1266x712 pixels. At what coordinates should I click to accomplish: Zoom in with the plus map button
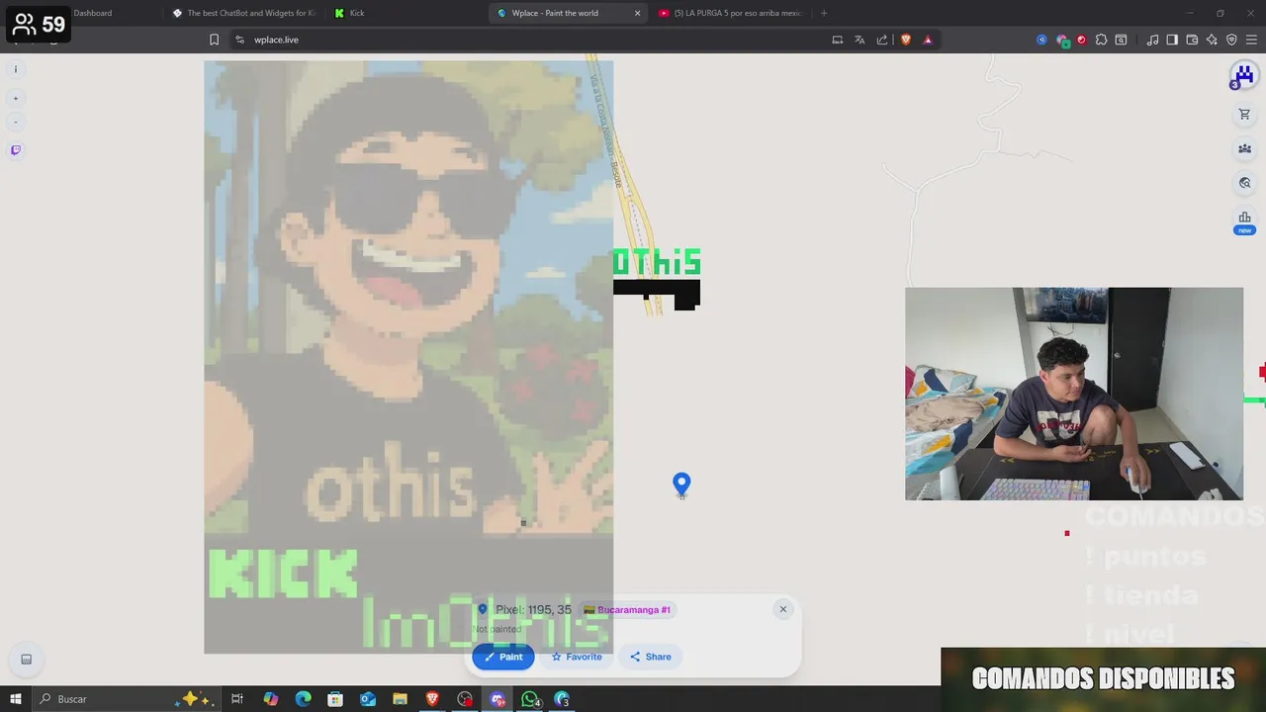[15, 99]
